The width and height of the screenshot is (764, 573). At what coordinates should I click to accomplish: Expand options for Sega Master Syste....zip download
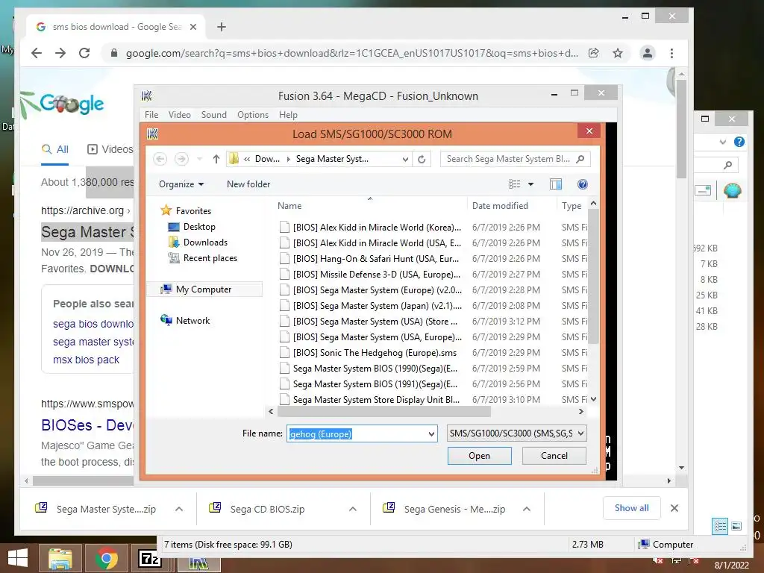click(x=179, y=509)
